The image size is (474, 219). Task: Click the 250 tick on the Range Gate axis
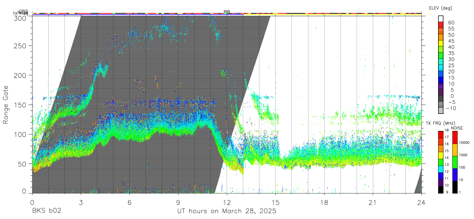click(20, 46)
